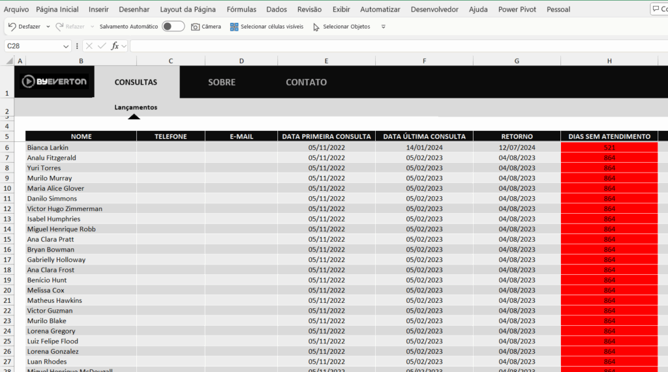The height and width of the screenshot is (372, 668).
Task: Click the select-all corner triangle of the sheet
Action: tap(9, 61)
